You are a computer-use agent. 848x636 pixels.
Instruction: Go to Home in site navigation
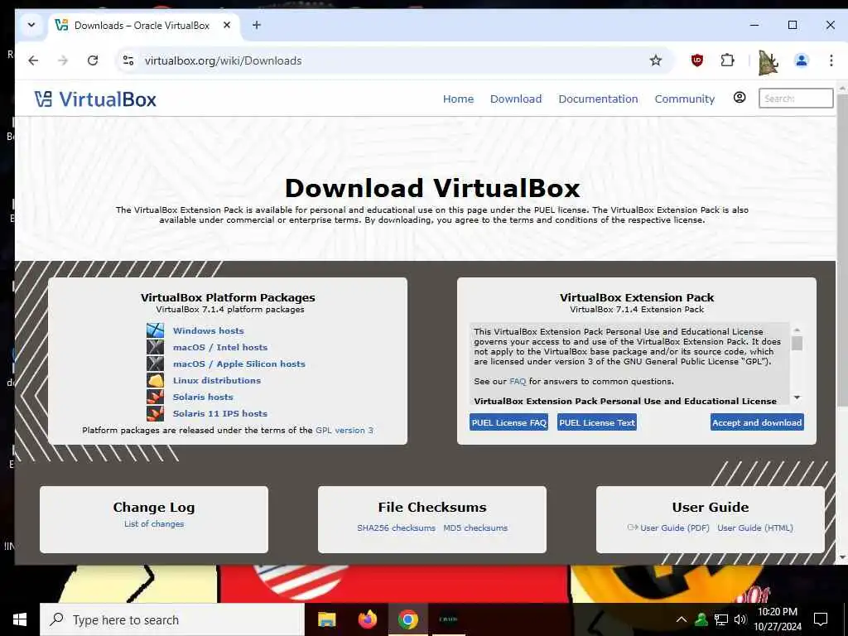[458, 99]
